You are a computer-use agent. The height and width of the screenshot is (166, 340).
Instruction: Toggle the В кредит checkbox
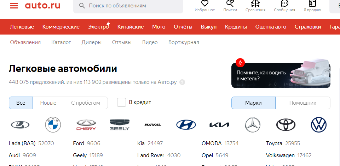pyautogui.click(x=121, y=103)
